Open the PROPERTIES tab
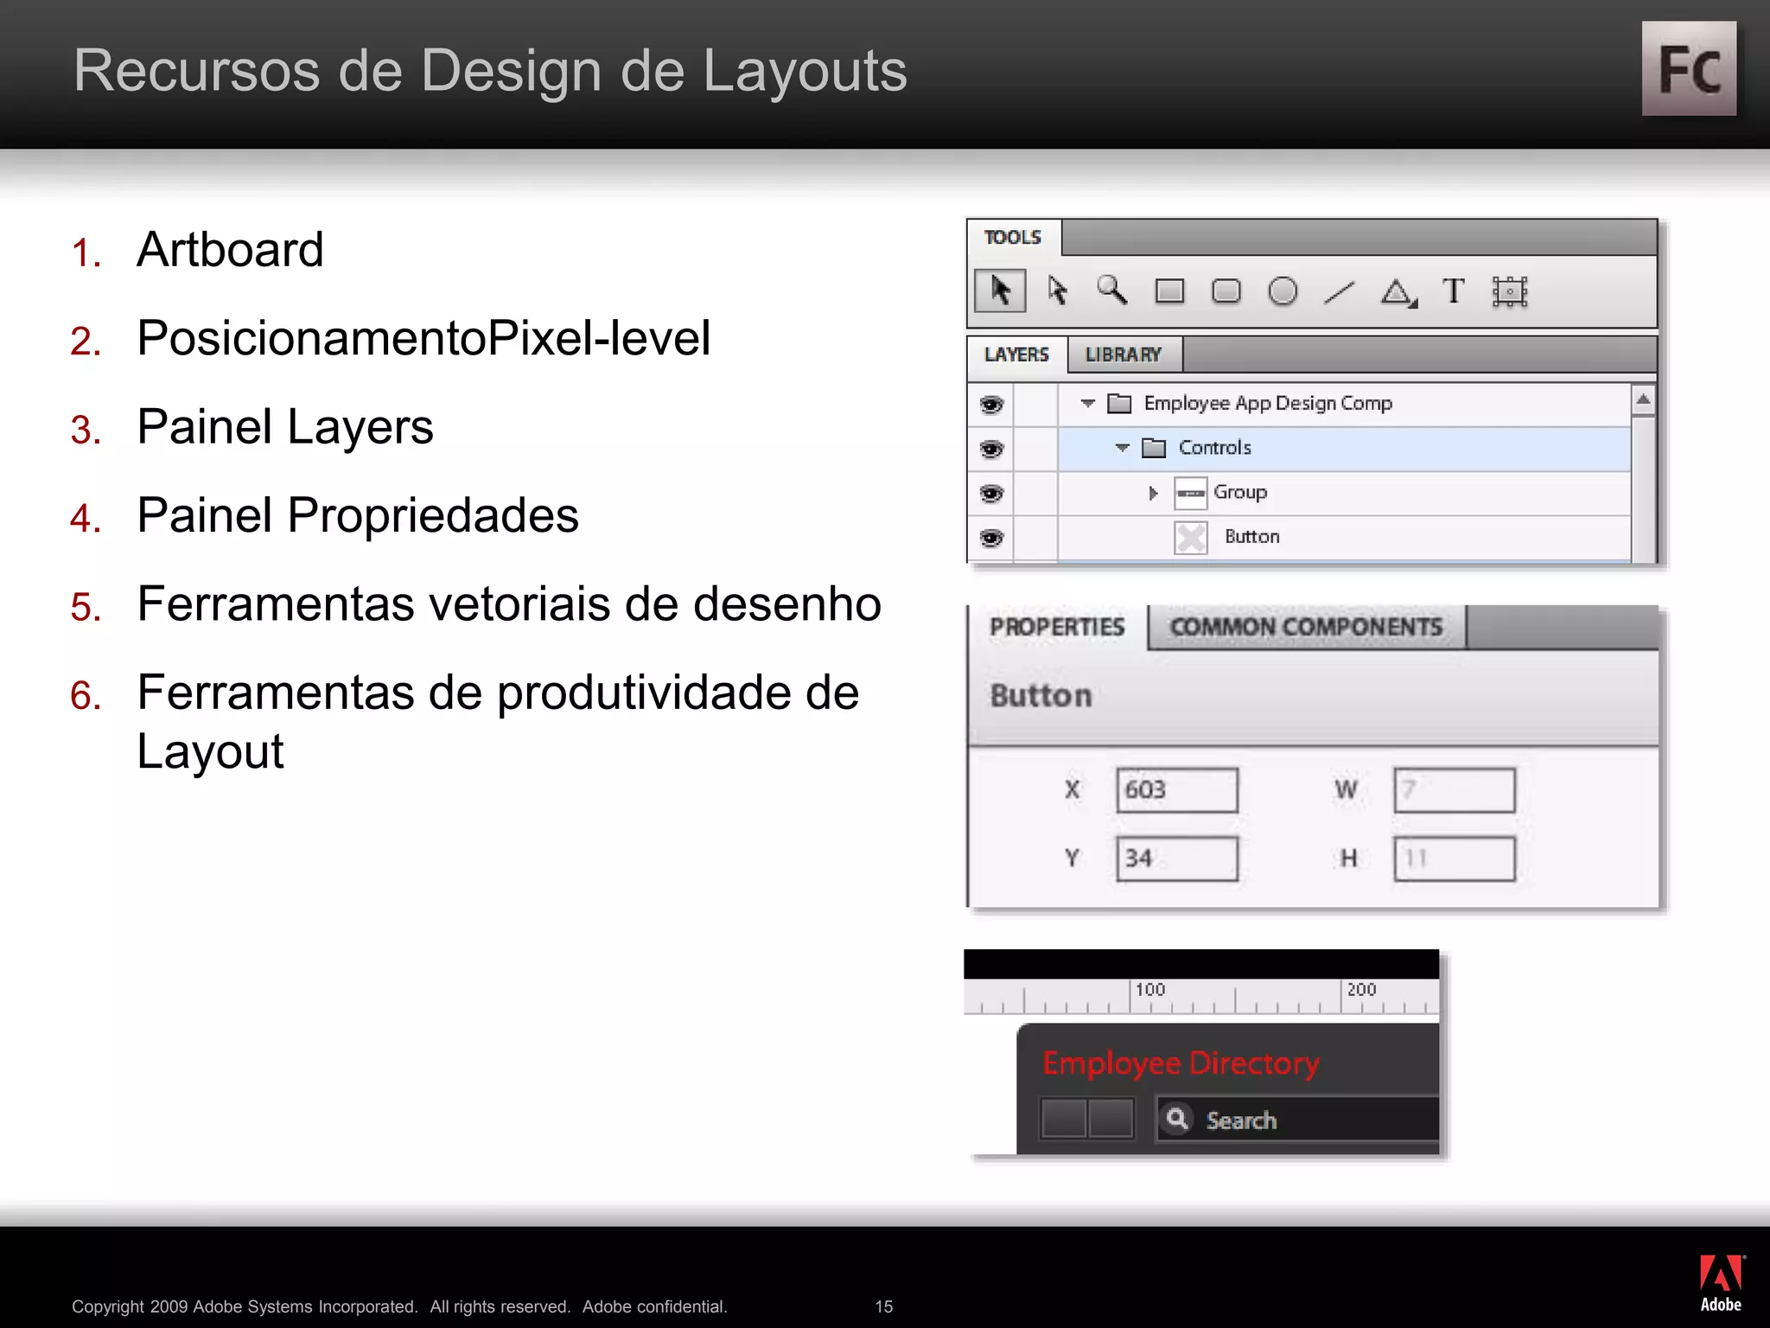Viewport: 1770px width, 1328px height. (x=1057, y=626)
